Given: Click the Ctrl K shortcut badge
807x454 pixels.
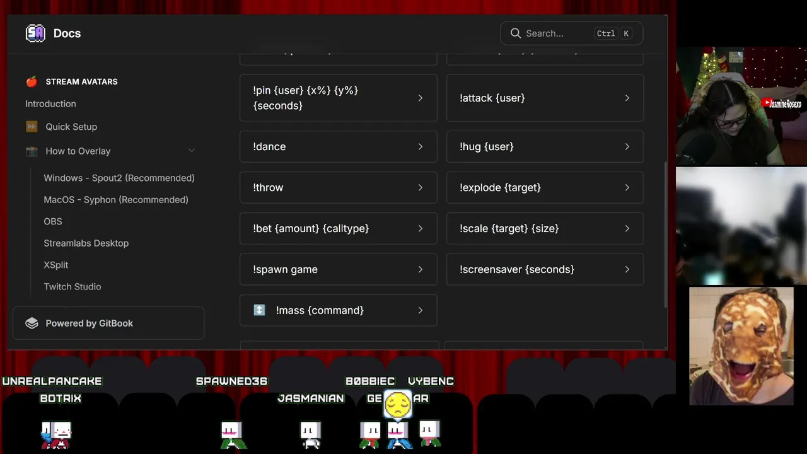Looking at the screenshot, I should [613, 33].
